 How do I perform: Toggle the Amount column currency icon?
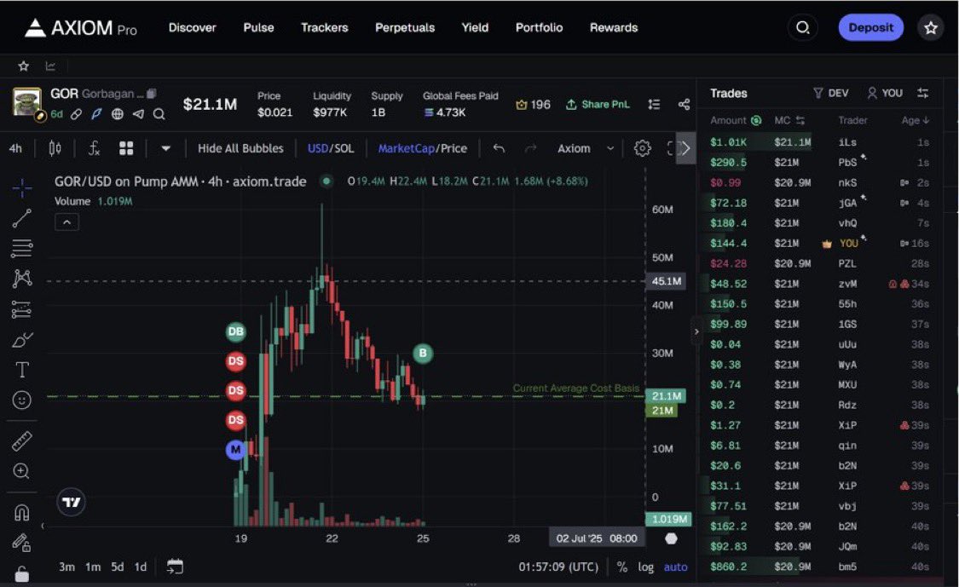point(756,120)
